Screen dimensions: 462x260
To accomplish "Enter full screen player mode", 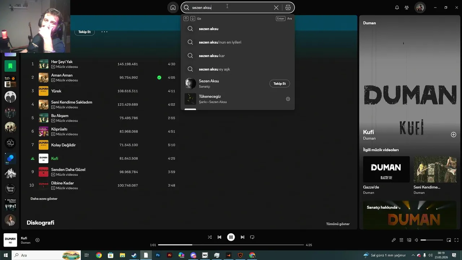I will [457, 240].
